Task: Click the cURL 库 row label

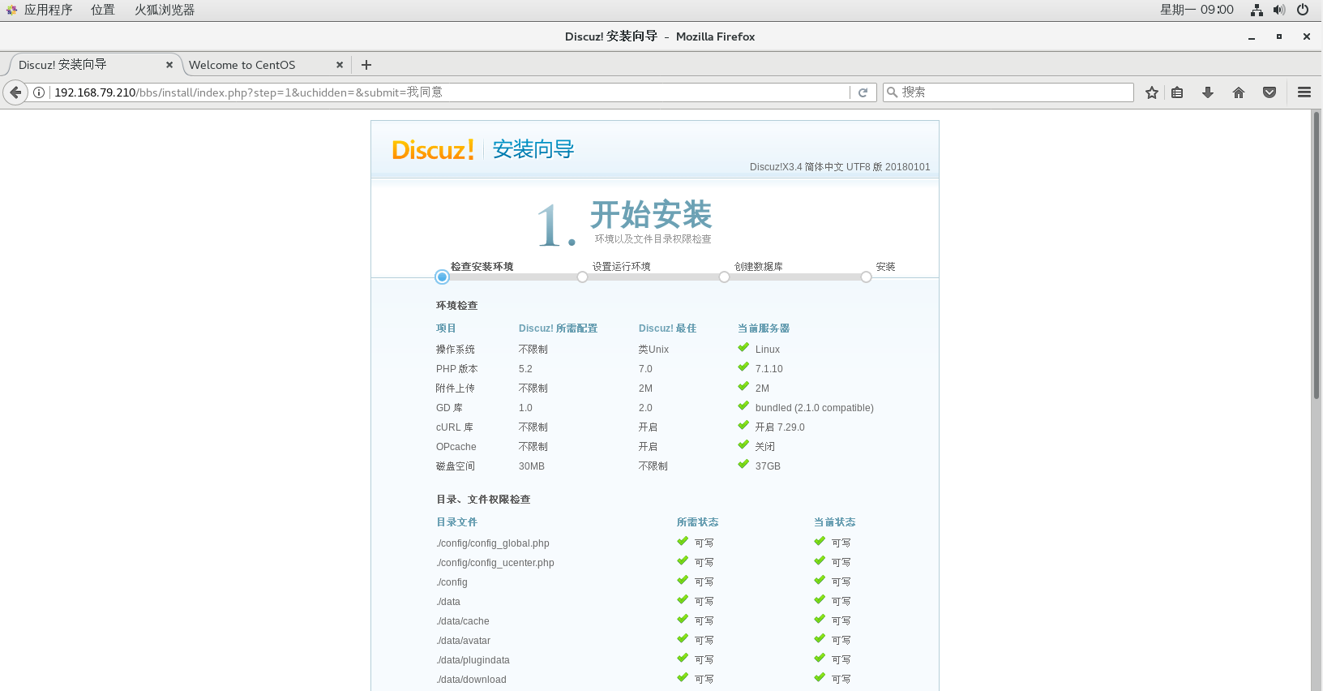Action: (x=455, y=427)
